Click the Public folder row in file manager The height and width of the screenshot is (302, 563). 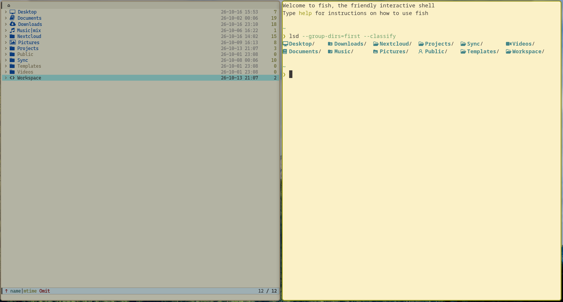tap(141, 54)
